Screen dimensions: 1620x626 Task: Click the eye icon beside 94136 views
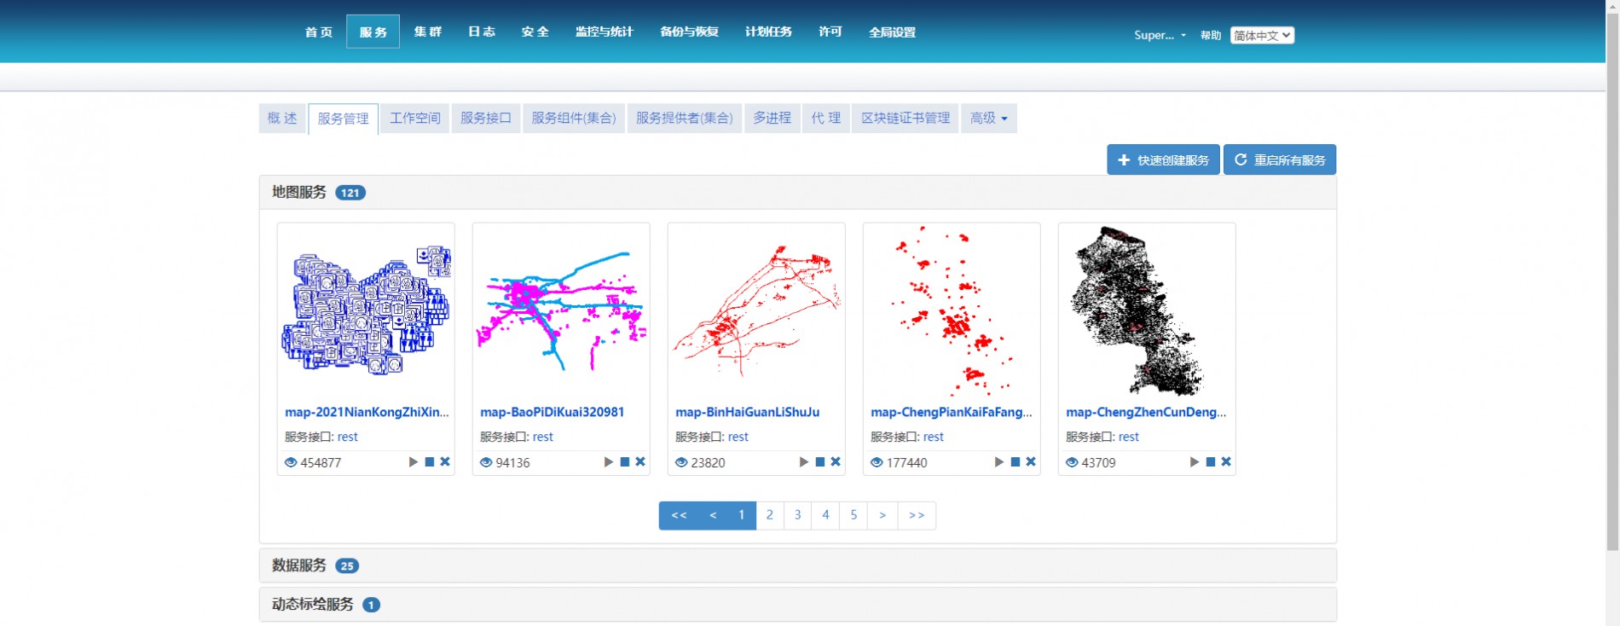pos(486,462)
